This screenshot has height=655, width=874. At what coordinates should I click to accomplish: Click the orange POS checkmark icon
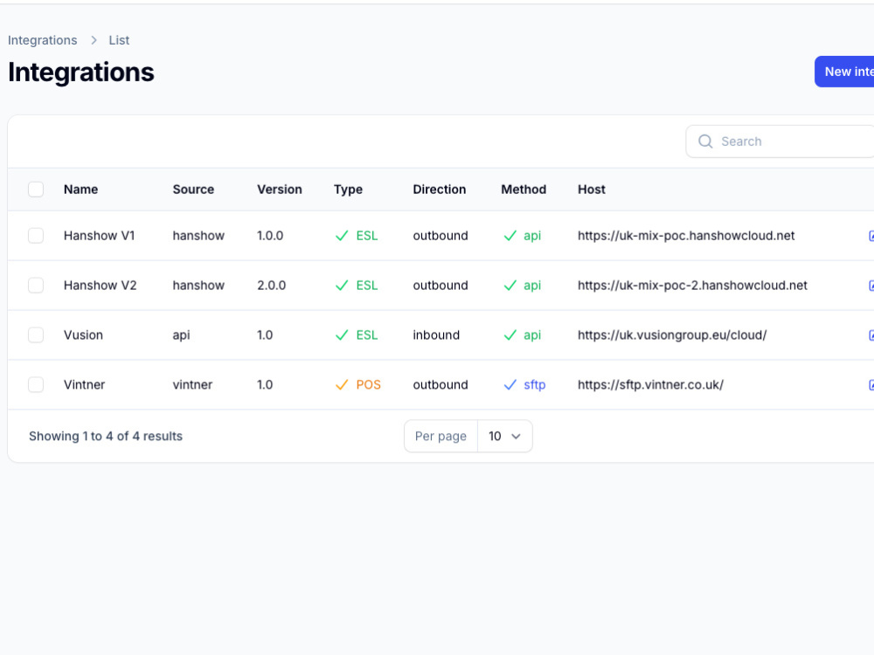click(x=342, y=385)
